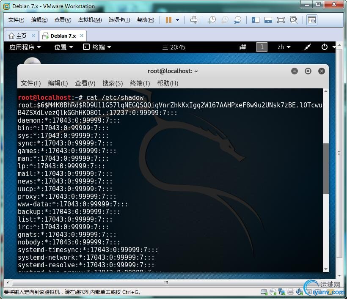Click the VMware vertical scrollbar grip

coord(339,153)
